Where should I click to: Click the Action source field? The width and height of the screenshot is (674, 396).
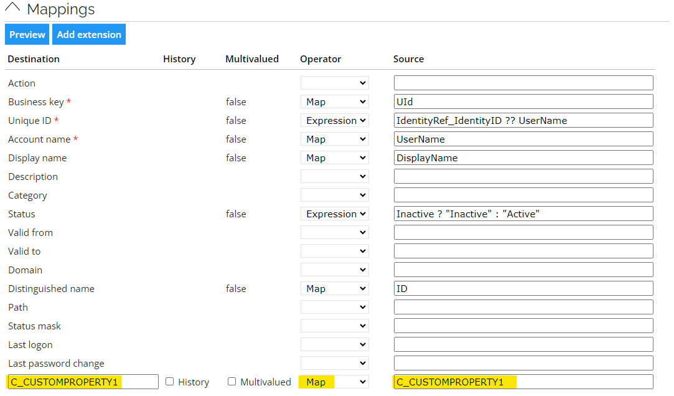pyautogui.click(x=523, y=83)
